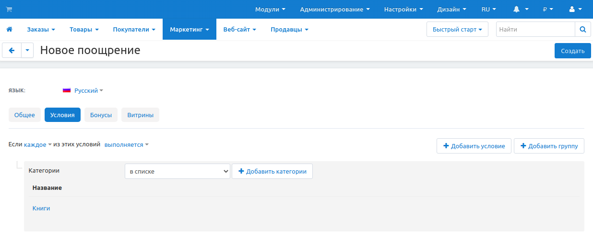Open the user account icon menu
The image size is (593, 242).
pos(575,10)
